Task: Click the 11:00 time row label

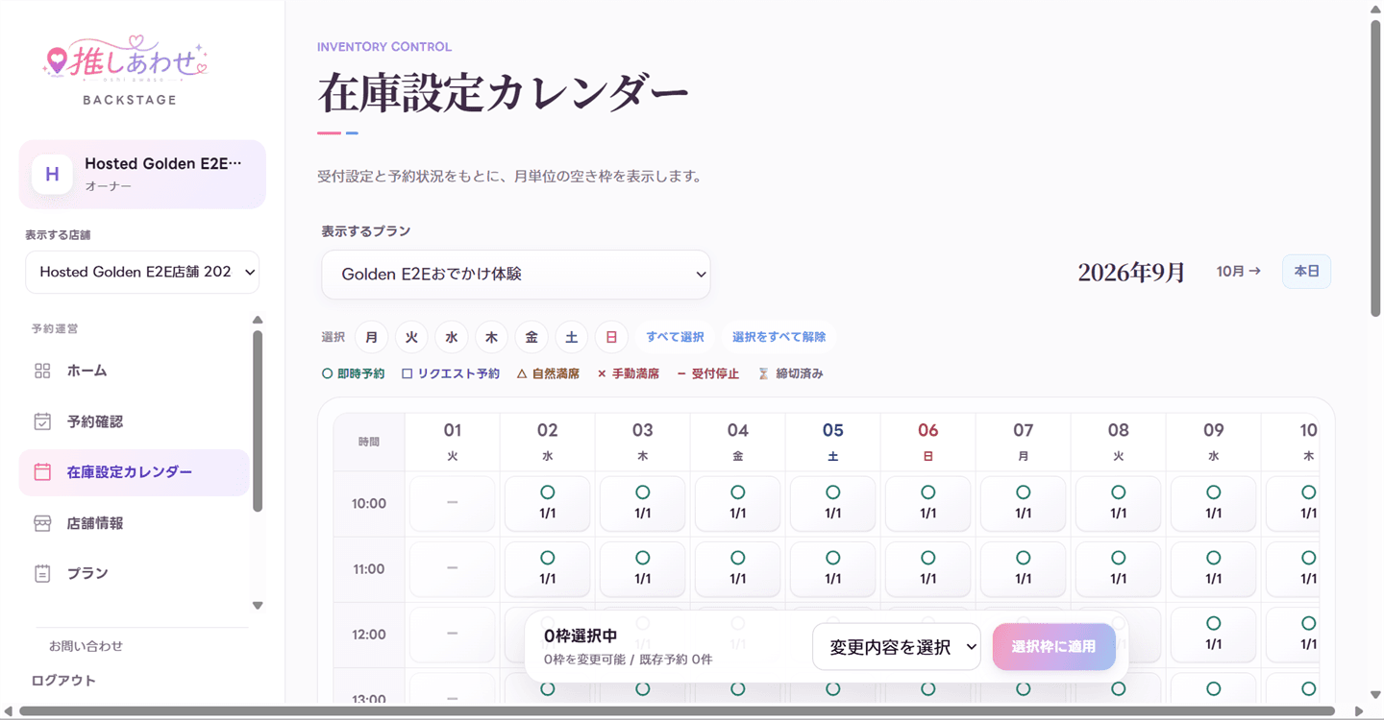Action: point(369,569)
